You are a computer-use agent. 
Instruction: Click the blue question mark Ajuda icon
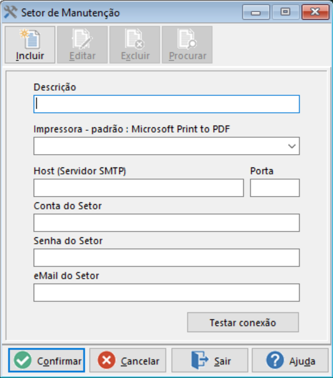coord(275,360)
